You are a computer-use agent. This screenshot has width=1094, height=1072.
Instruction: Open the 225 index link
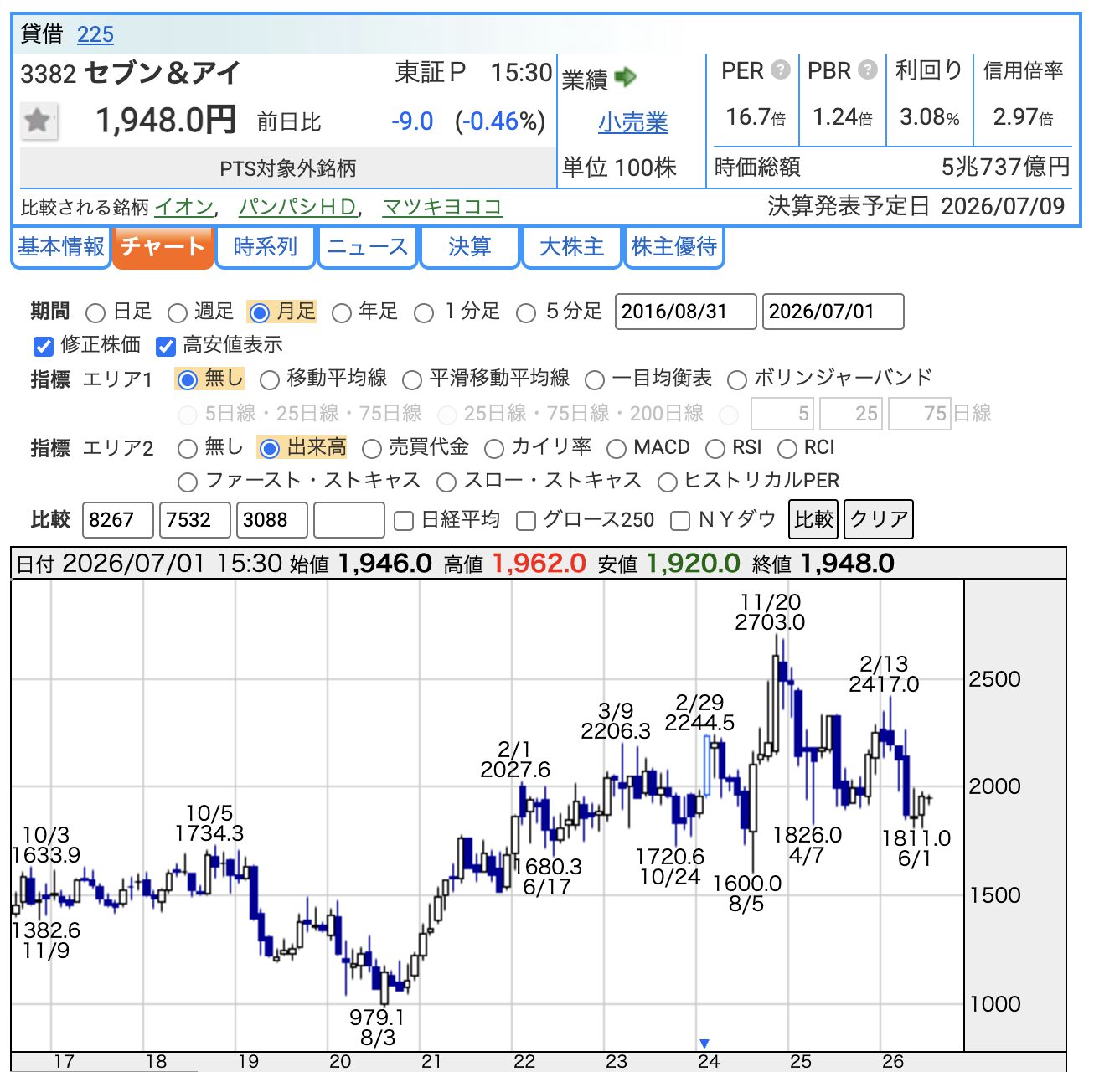[x=95, y=34]
